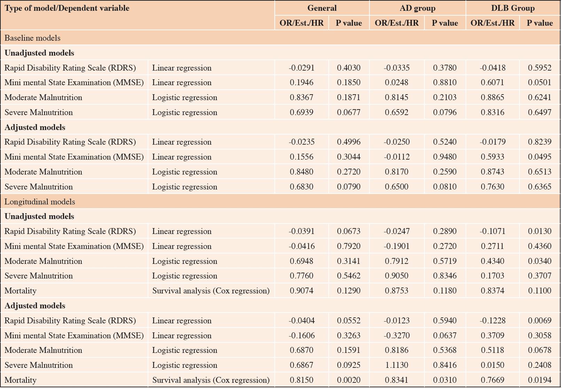The height and width of the screenshot is (388, 562).
Task: Select hazard ratio 0.8150
Action: click(x=302, y=380)
